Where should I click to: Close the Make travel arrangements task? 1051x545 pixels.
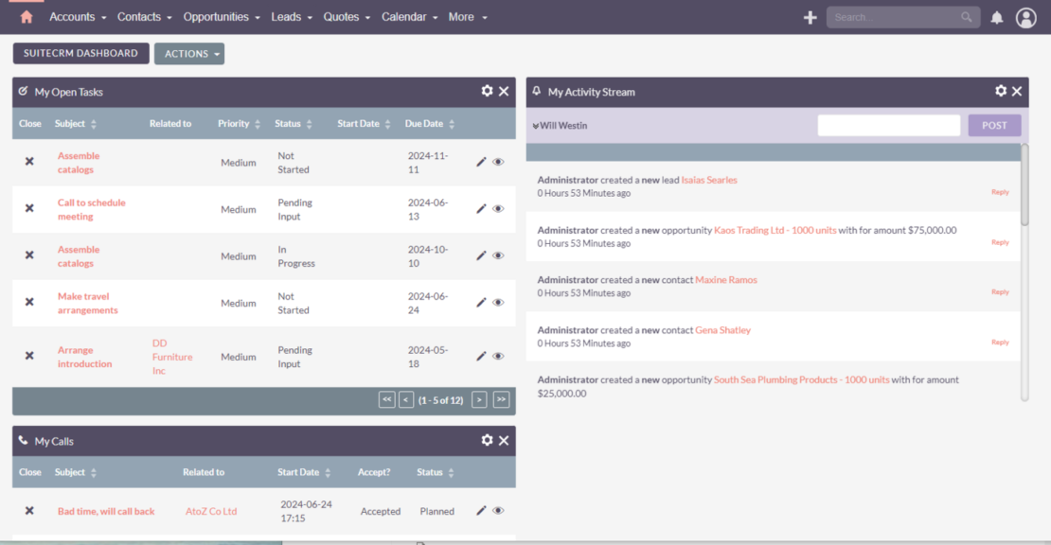pos(29,303)
